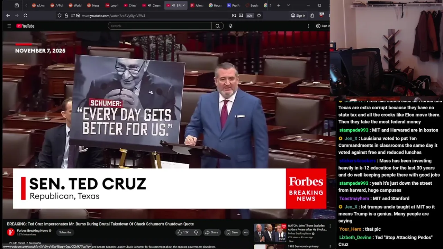Switch to the House tab
The image size is (443, 249).
[x=215, y=6]
